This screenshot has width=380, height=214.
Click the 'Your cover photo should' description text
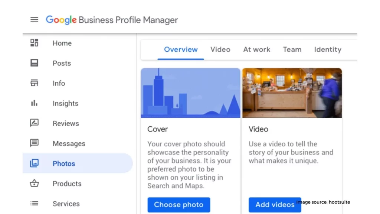pos(189,165)
